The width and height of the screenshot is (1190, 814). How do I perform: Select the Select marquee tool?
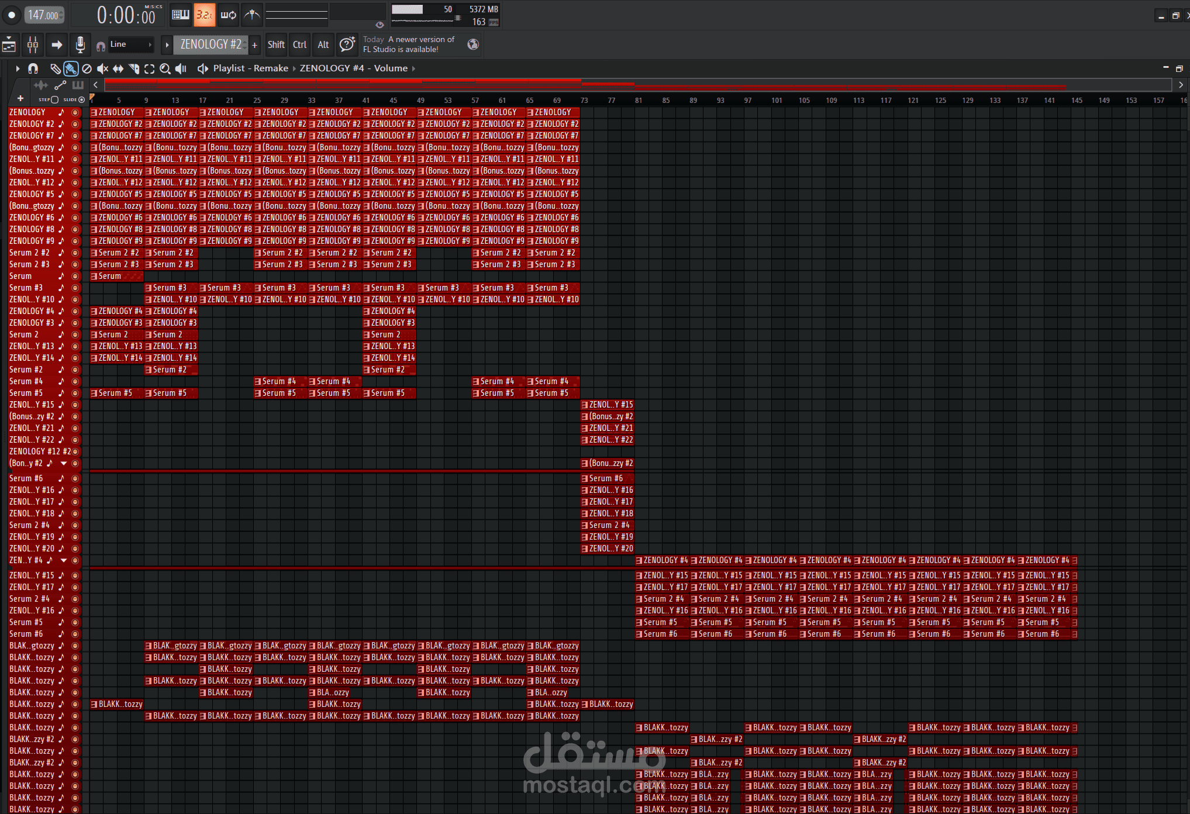coord(150,69)
